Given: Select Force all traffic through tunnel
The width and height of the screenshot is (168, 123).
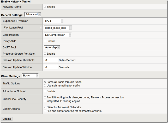Looking at the screenshot, I should [45, 82].
